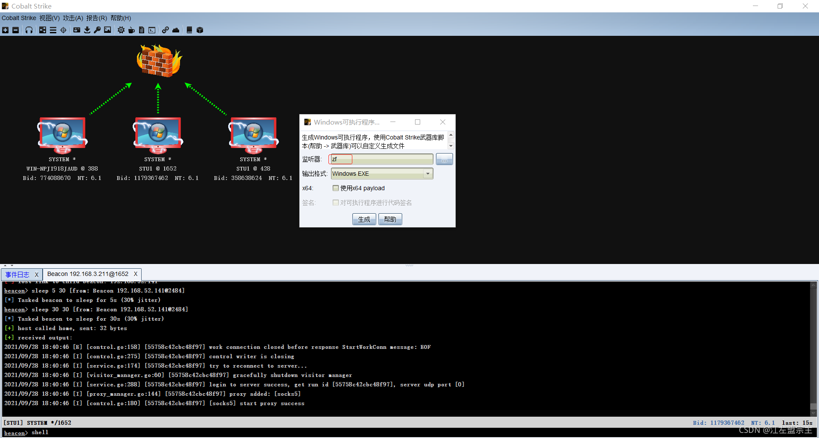Click the listener browse (...) button
Viewport: 819px width, 438px height.
444,159
